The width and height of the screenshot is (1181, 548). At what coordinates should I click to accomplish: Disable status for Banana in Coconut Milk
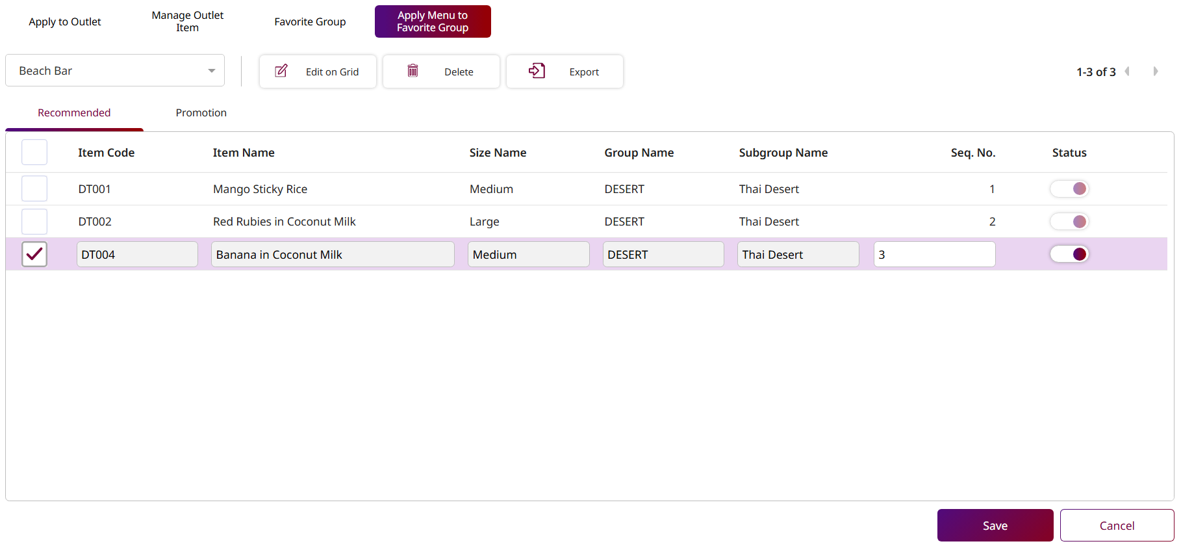click(x=1069, y=254)
